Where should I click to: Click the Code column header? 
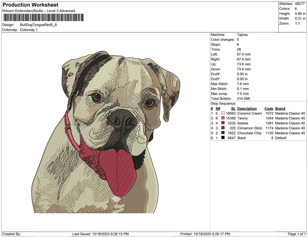pos(268,108)
